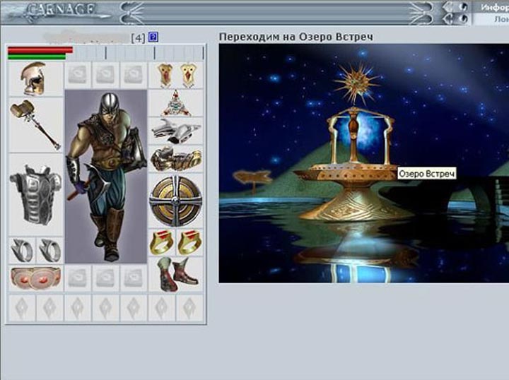Click the blue info icon beside level [4]

pyautogui.click(x=153, y=37)
